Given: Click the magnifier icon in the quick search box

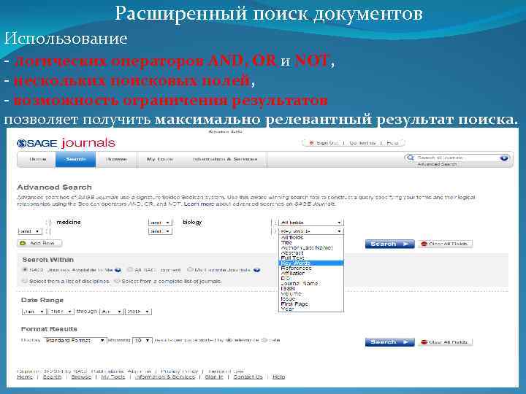Looking at the screenshot, I should (x=410, y=158).
